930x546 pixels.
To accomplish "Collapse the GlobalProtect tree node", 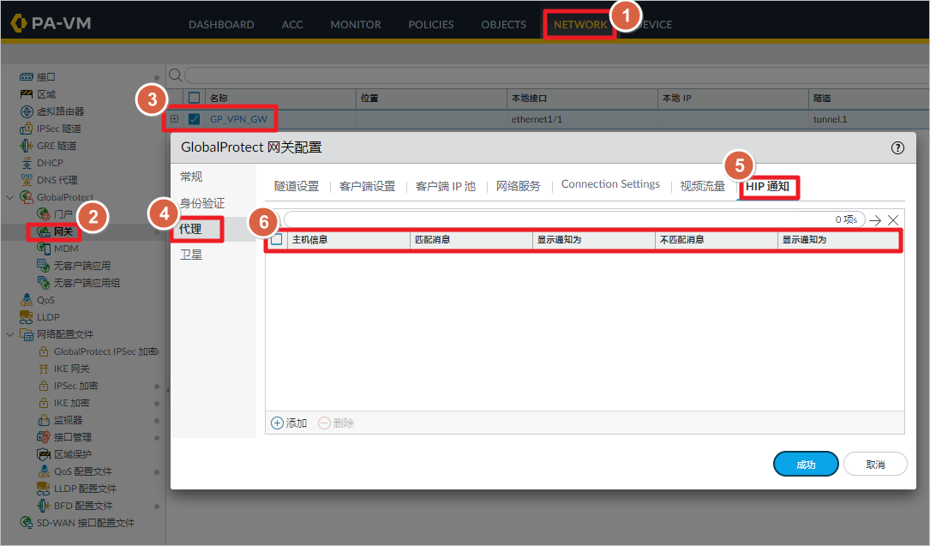I will [x=9, y=197].
